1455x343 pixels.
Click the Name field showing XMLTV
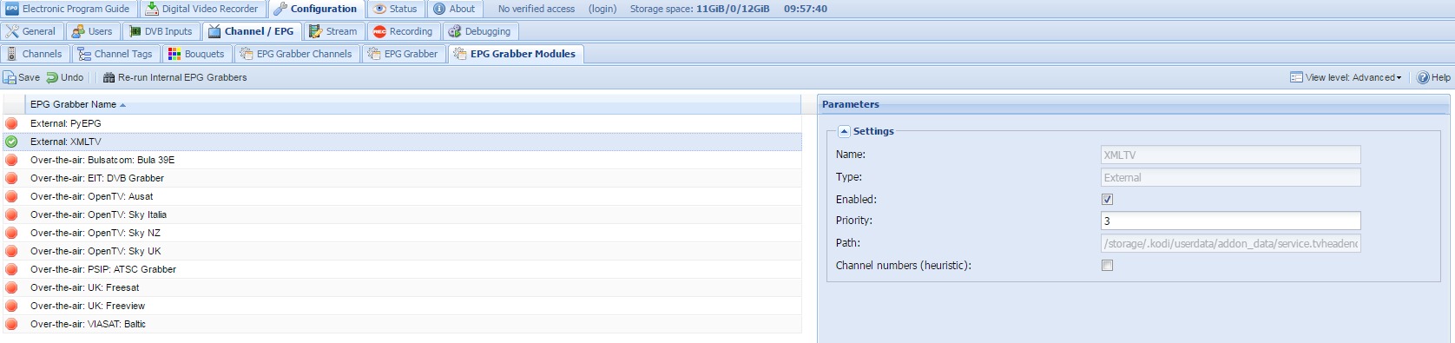point(1230,155)
